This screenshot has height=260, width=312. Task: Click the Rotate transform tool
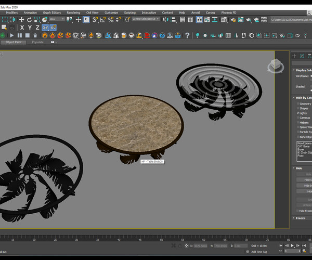pyautogui.click(x=29, y=20)
